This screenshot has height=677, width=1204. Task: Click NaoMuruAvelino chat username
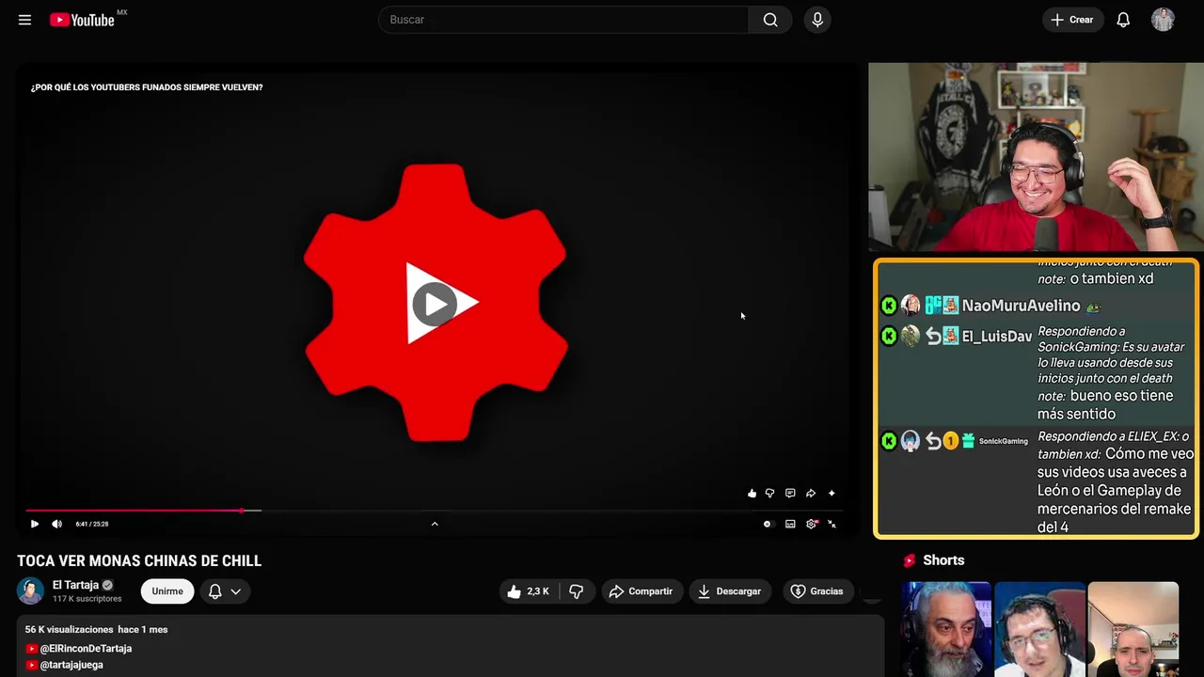pyautogui.click(x=1021, y=306)
